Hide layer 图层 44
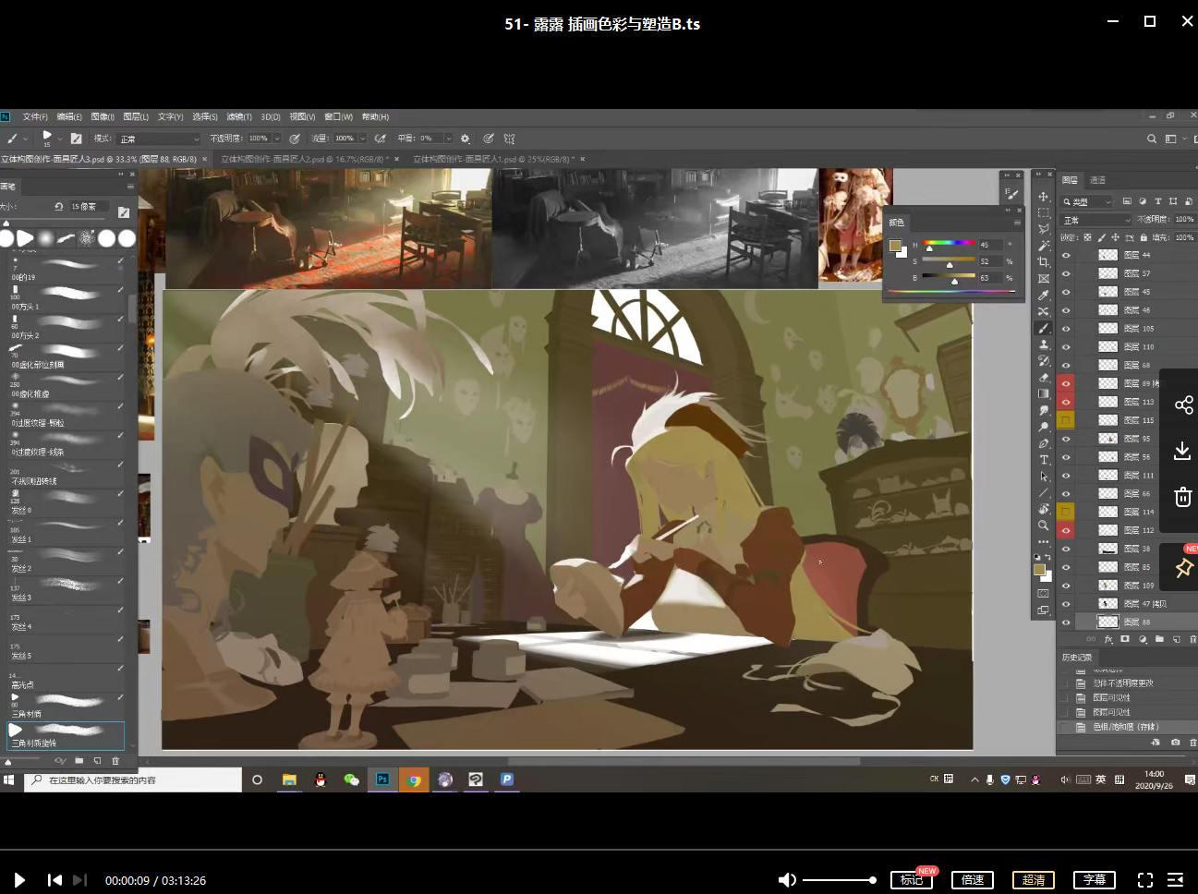Image resolution: width=1198 pixels, height=894 pixels. (1066, 255)
